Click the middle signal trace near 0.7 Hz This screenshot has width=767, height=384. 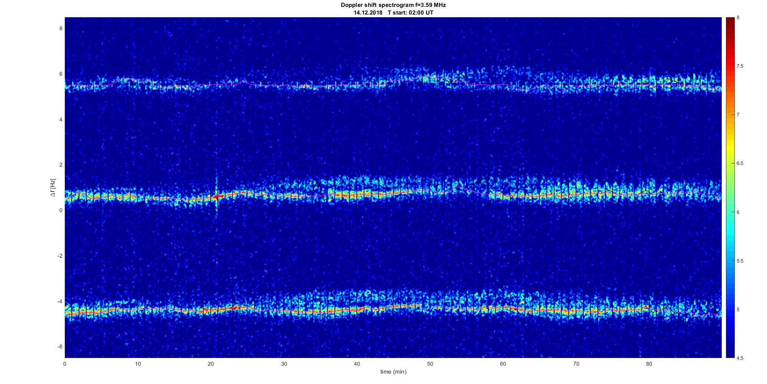pos(393,193)
